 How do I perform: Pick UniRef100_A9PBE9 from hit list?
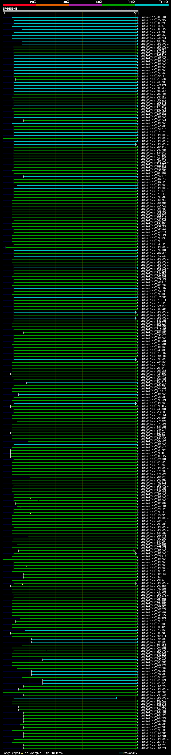click(153, 226)
